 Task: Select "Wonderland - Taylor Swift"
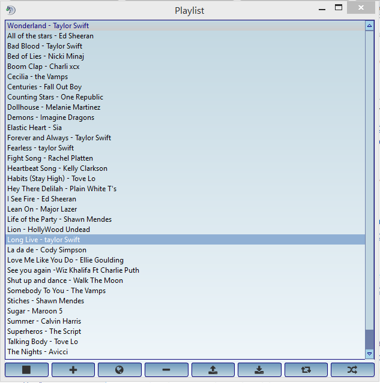(185, 26)
